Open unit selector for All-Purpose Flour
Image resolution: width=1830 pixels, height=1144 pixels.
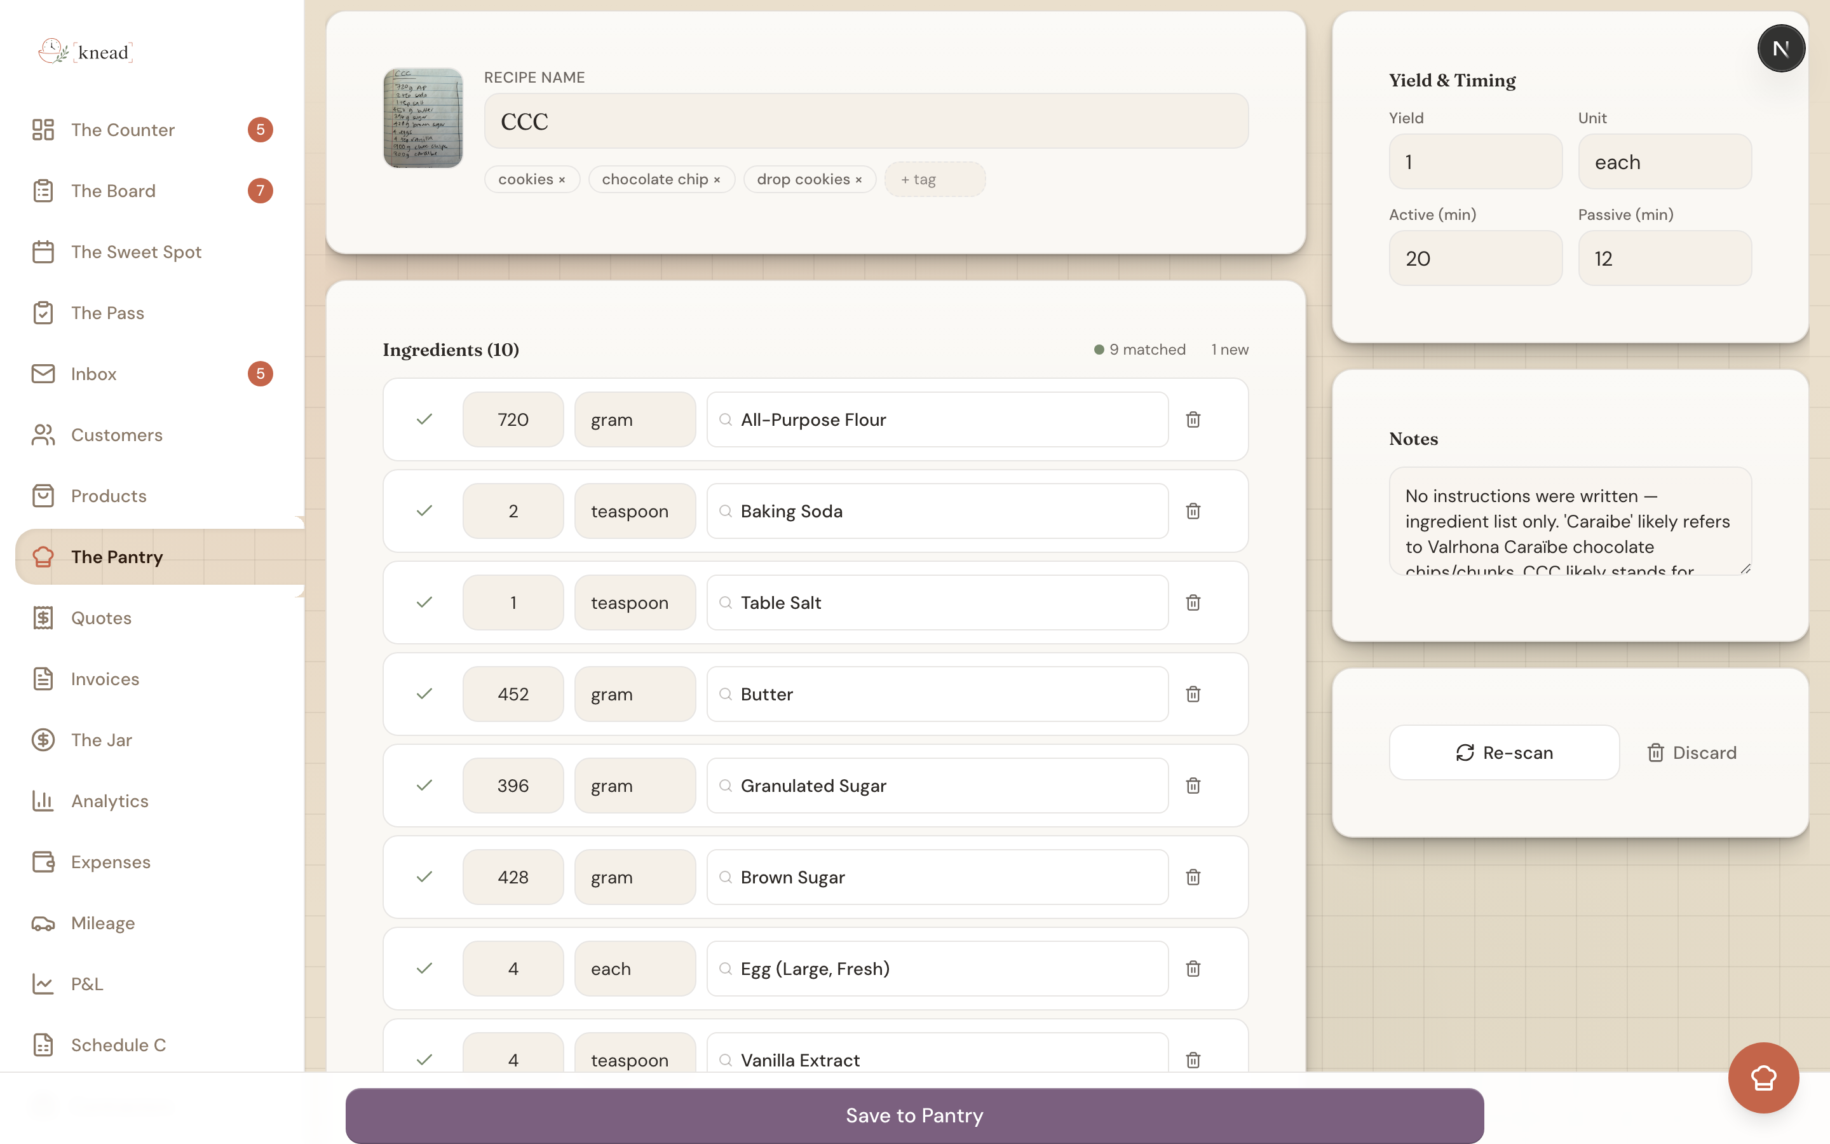[x=634, y=419]
